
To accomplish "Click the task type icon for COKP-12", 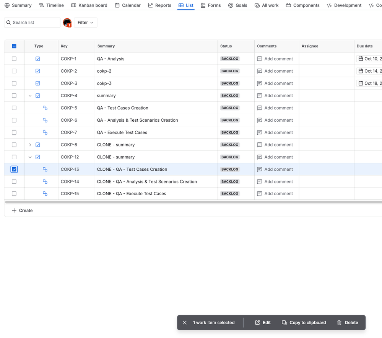I will coord(38,157).
